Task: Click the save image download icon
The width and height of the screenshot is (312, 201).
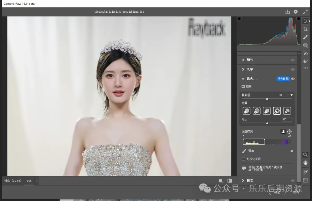Action: 287,12
